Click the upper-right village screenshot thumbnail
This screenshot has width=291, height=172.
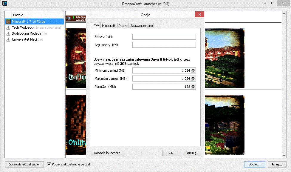225,58
